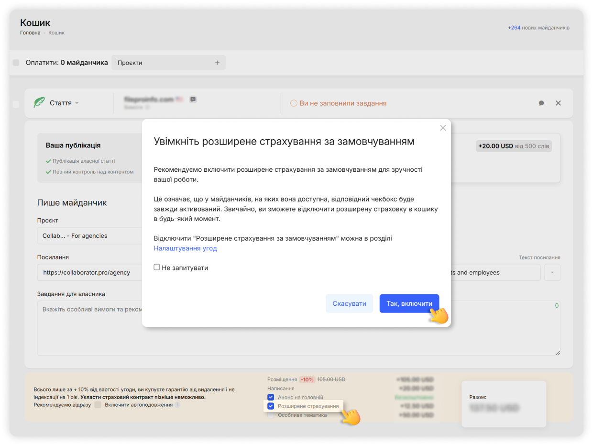593x446 pixels.
Task: Click the '+264 нових майданчиків' link
Action: tap(538, 28)
